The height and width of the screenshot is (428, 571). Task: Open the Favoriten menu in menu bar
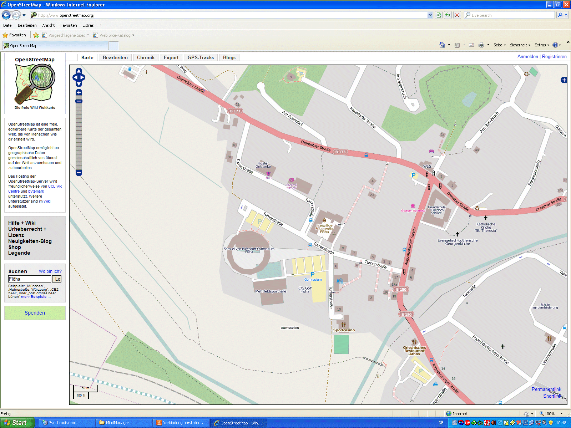click(x=69, y=25)
